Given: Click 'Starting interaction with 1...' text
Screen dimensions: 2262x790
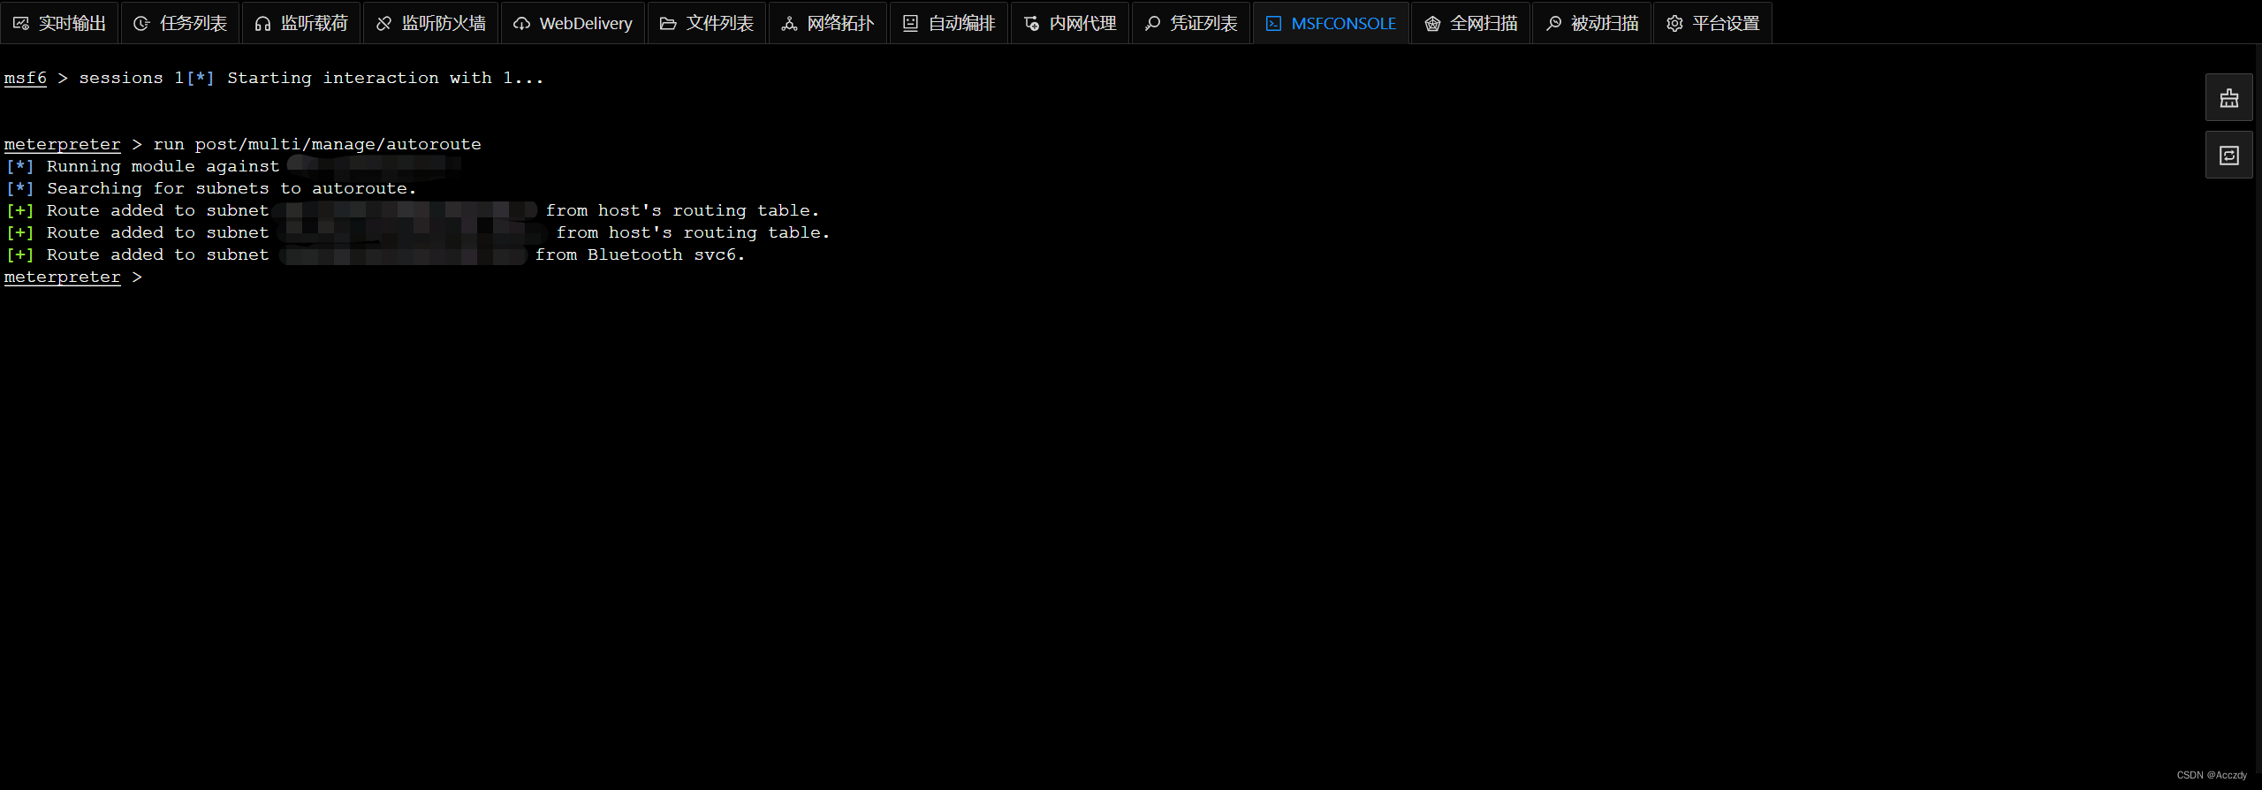Looking at the screenshot, I should pyautogui.click(x=385, y=78).
